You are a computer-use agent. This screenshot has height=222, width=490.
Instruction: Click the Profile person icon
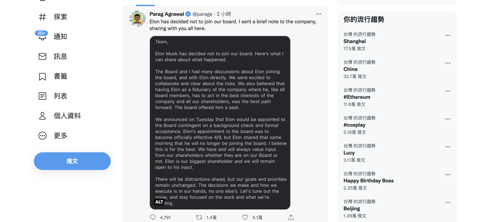[x=42, y=116]
